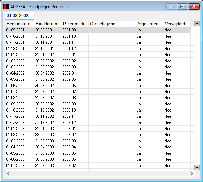Image resolution: width=203 pixels, height=182 pixels.
Task: Maximize the Raadplegen Perioden window
Action: [182, 6]
